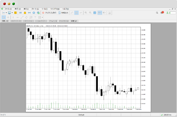Image resolution: width=177 pixels, height=117 pixels.
Task: Open the ファイル menu
Action: point(8,9)
